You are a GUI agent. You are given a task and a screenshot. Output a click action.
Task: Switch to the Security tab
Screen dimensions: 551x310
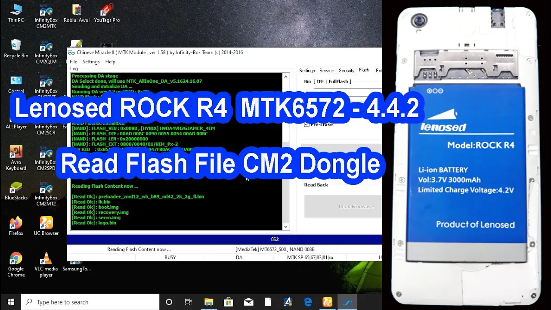coord(347,71)
